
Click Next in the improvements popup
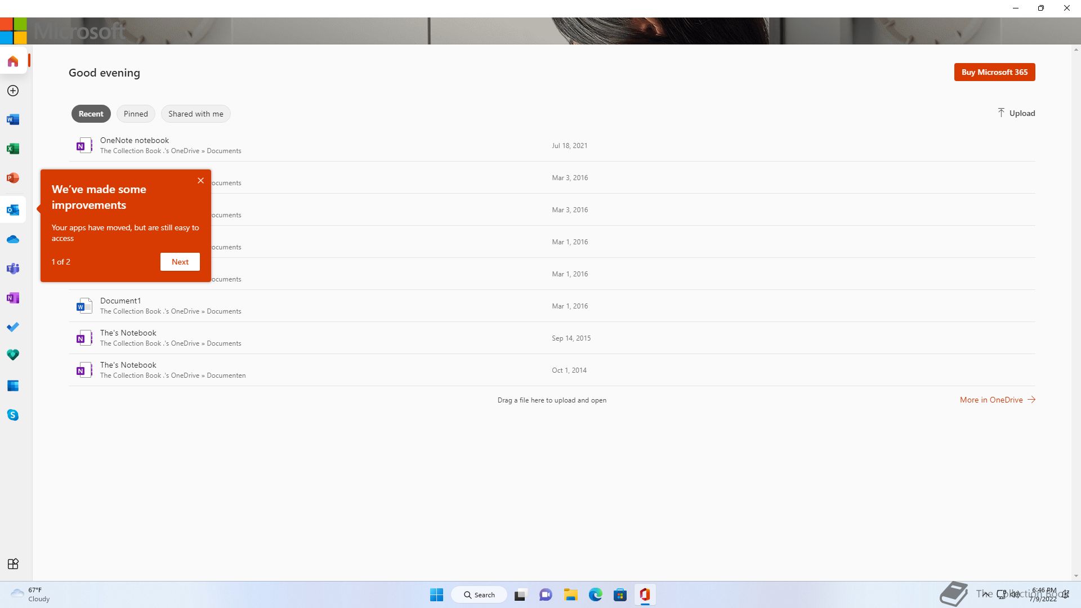click(x=180, y=262)
